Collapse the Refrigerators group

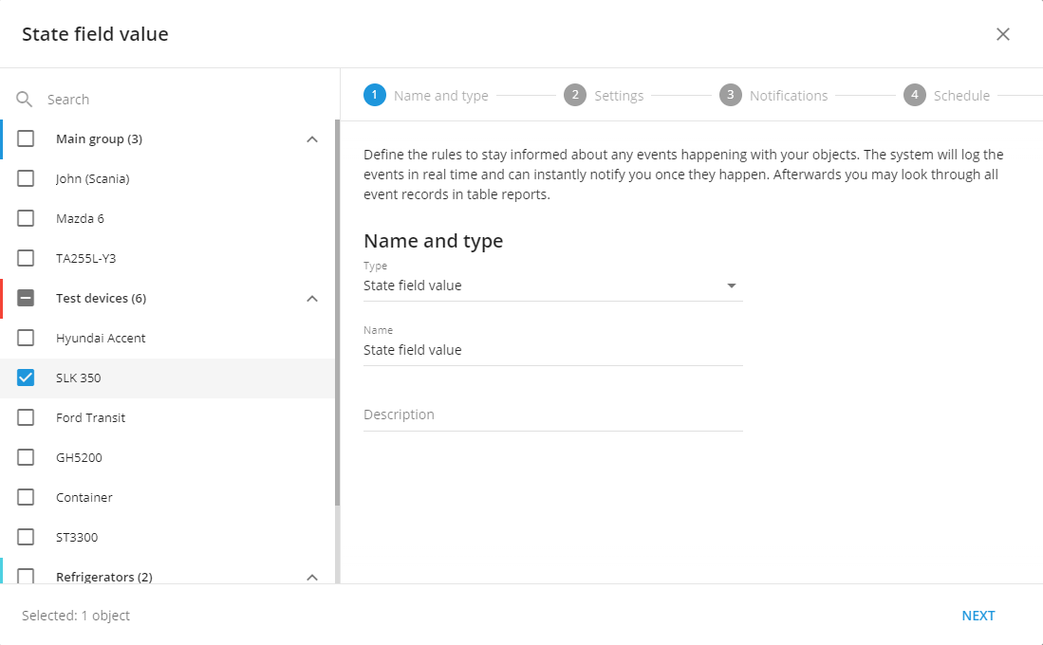point(312,577)
